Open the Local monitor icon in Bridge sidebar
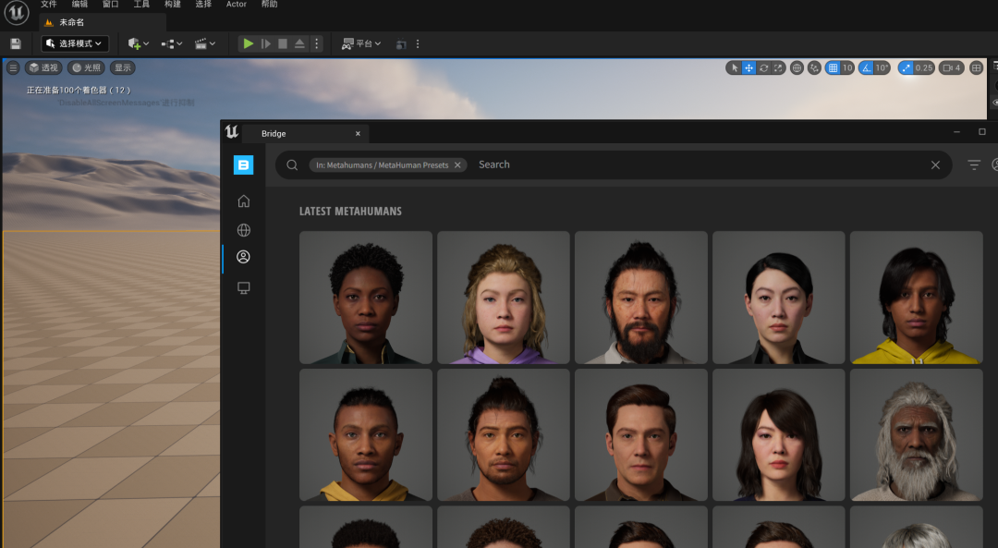The image size is (998, 548). point(243,287)
